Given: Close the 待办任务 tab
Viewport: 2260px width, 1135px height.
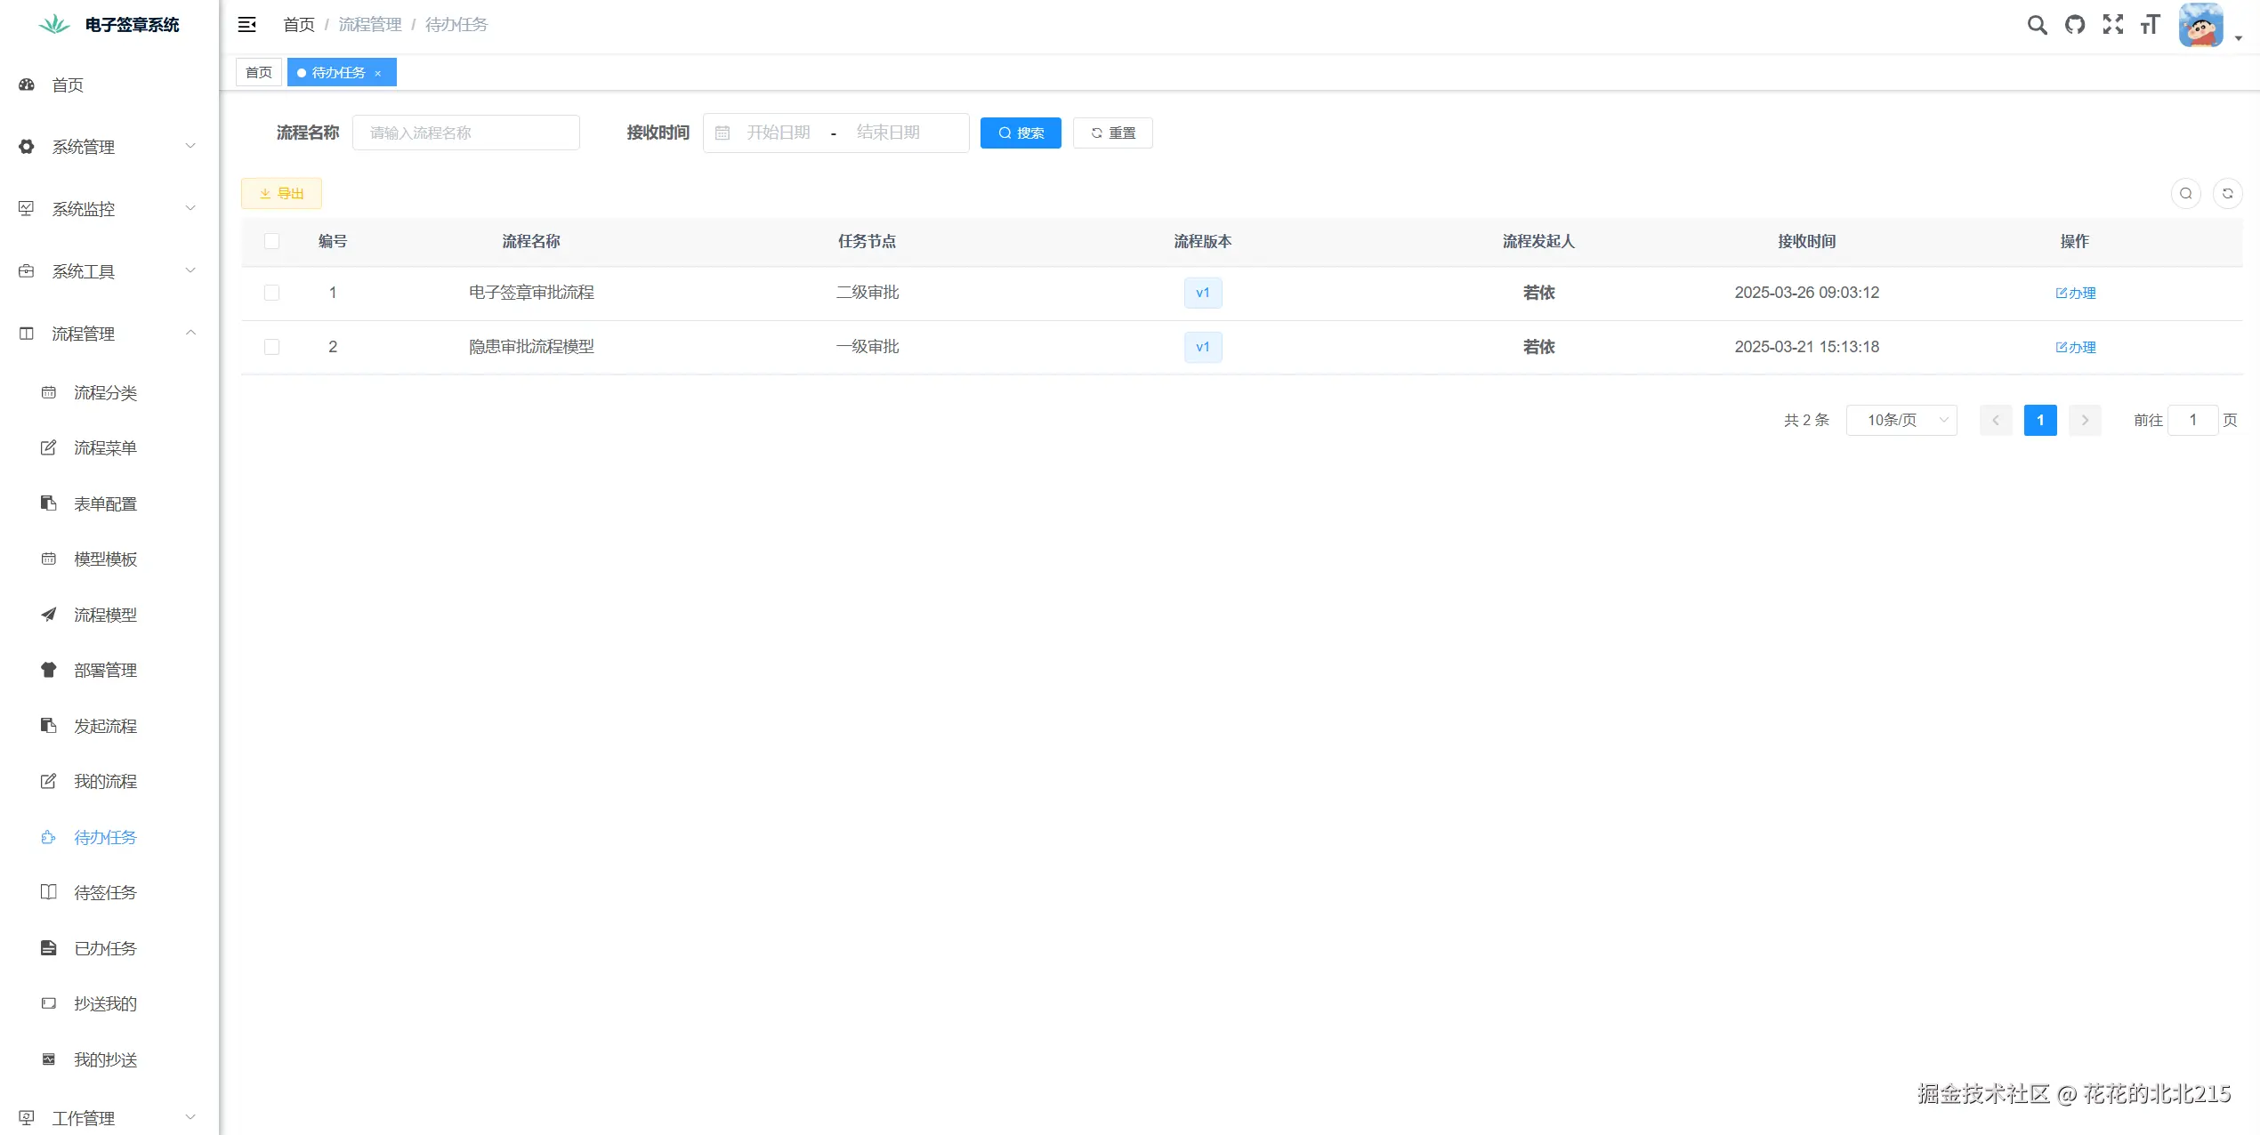Looking at the screenshot, I should coord(378,73).
